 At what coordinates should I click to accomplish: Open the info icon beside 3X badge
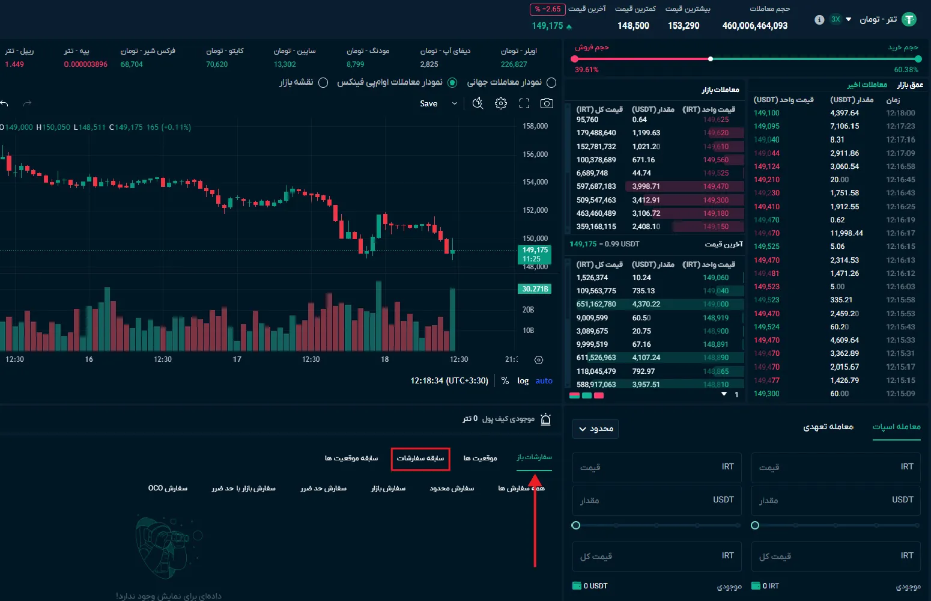[x=819, y=20]
